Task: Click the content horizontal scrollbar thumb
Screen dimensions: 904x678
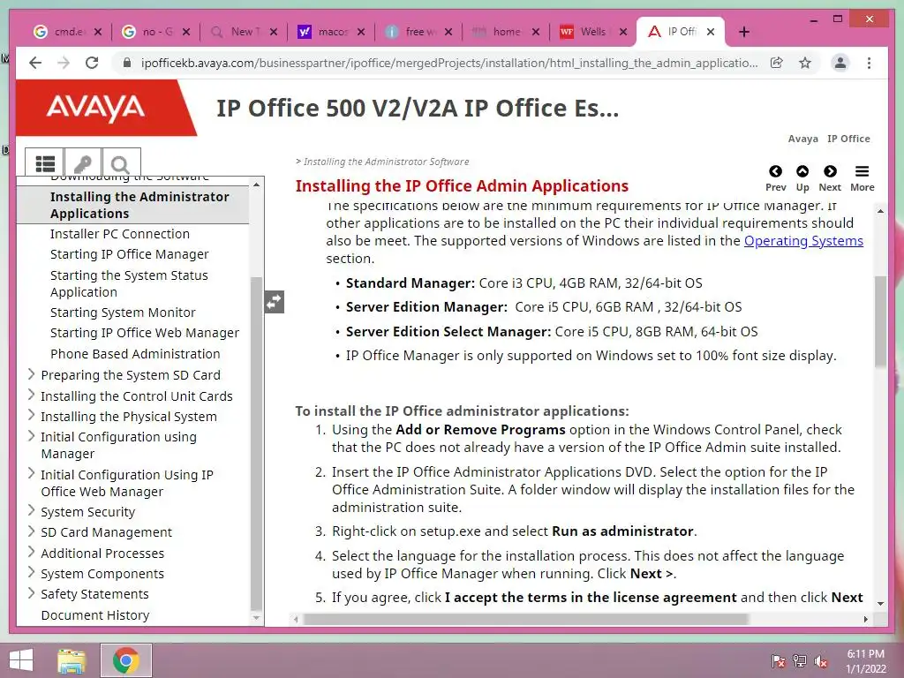Action: pyautogui.click(x=525, y=619)
